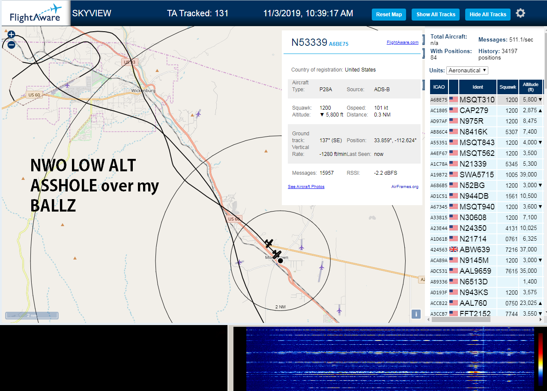This screenshot has height=391, width=547.
Task: Click the N53339 title in info panel
Action: tap(309, 42)
